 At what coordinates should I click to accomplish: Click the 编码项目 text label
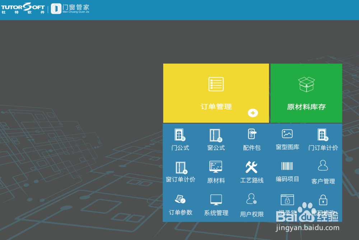(x=287, y=179)
